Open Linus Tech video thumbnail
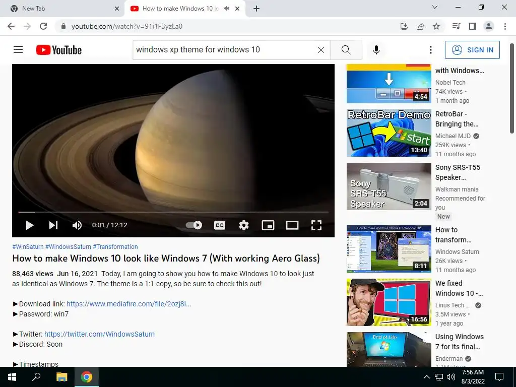 [x=389, y=302]
